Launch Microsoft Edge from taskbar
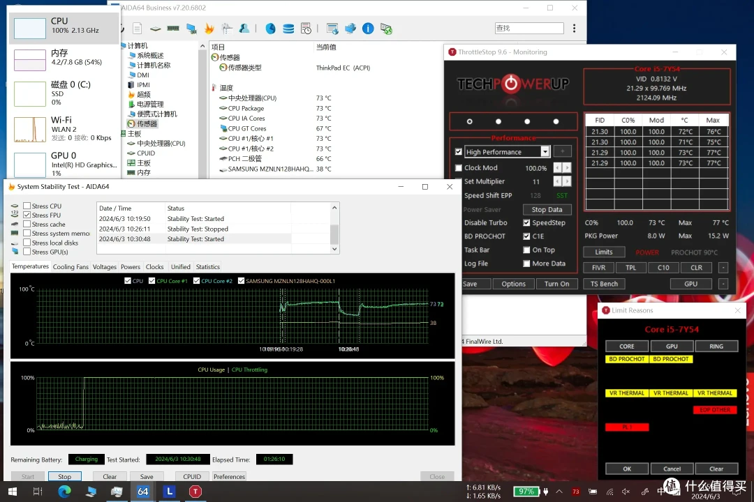This screenshot has height=502, width=754. pos(64,492)
